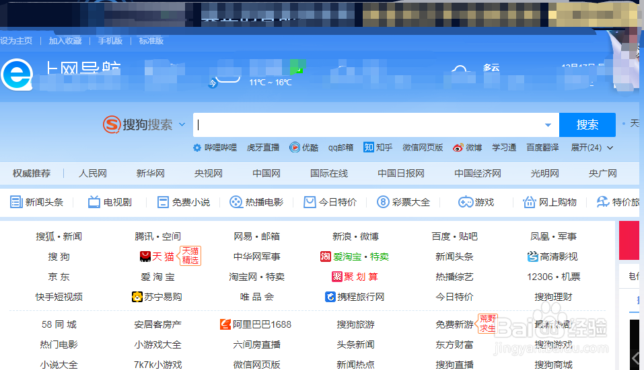Open 中国日报网 link

click(401, 173)
